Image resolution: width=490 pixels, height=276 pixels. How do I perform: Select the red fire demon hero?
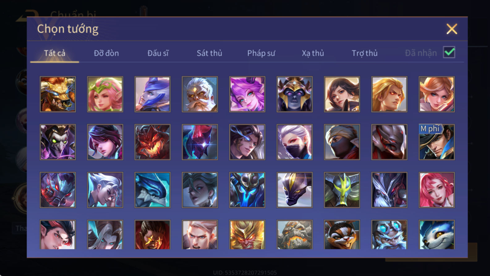click(152, 142)
